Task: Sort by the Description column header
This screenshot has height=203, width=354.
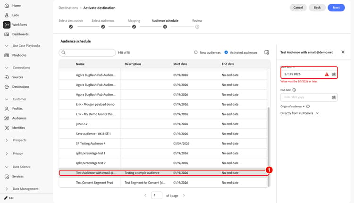Action: click(x=133, y=64)
